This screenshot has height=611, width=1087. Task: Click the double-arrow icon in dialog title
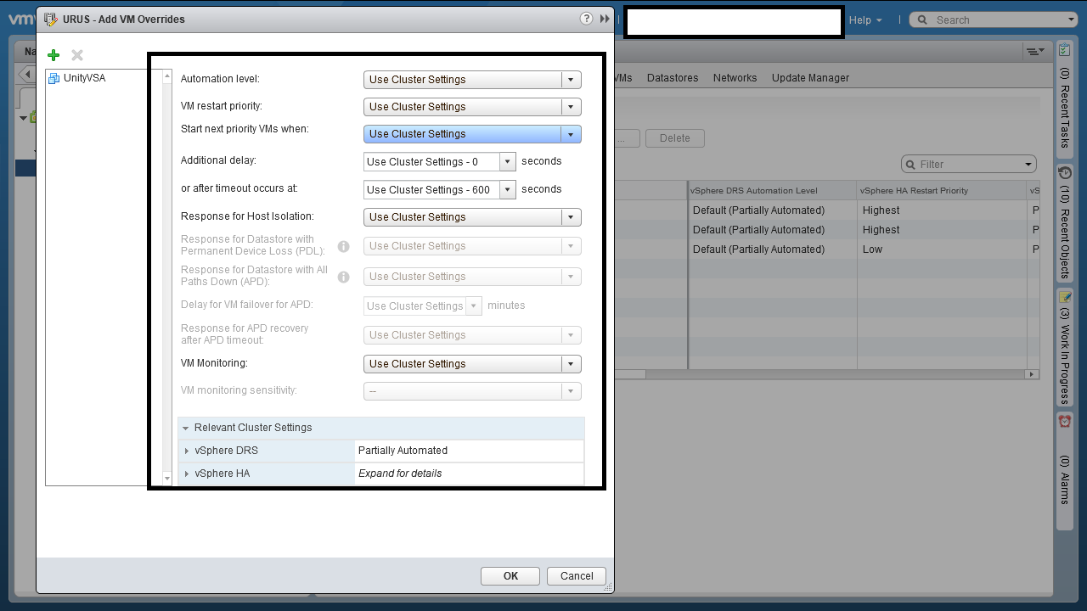[605, 19]
